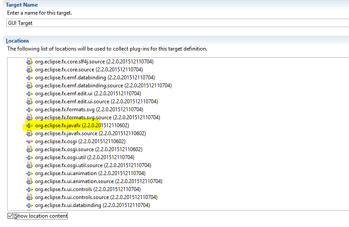Select the org.eclipse.fx.emf.edit.ui.source entry text
The width and height of the screenshot is (349, 227).
(96, 102)
